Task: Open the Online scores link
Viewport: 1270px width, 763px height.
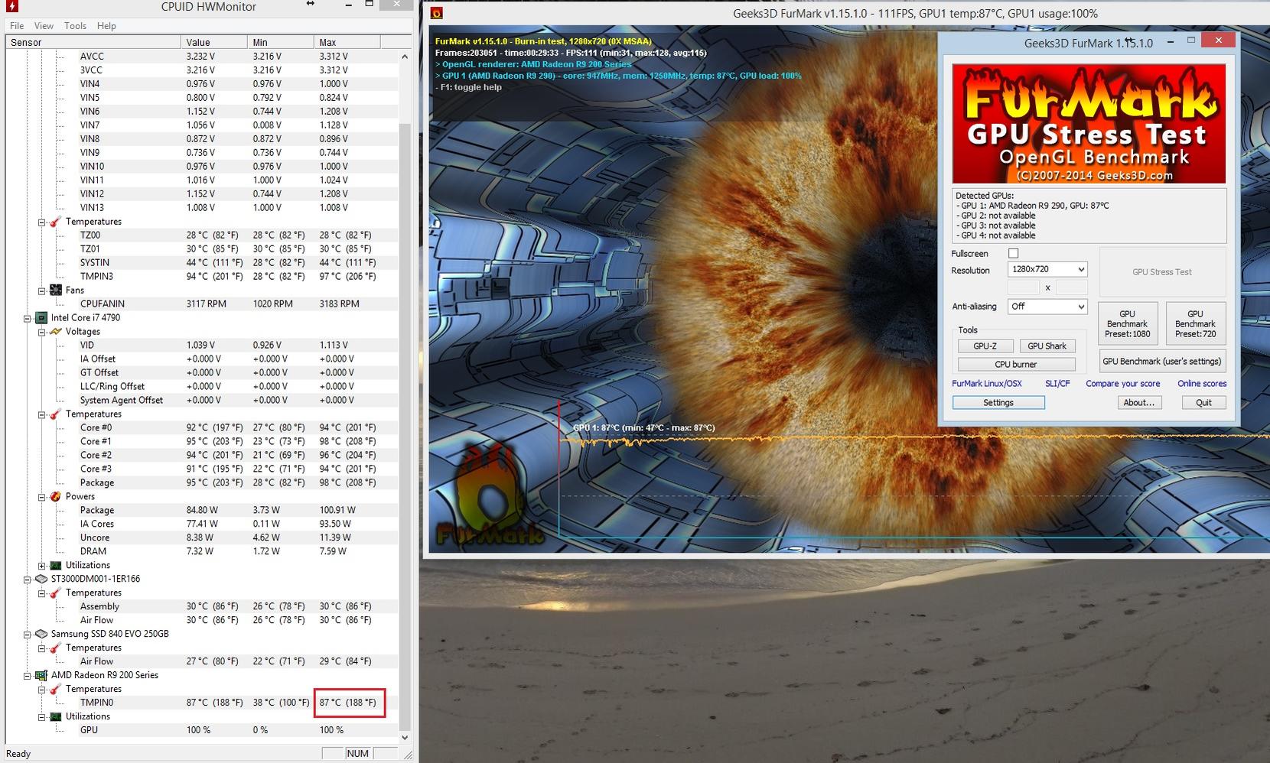Action: (x=1202, y=384)
